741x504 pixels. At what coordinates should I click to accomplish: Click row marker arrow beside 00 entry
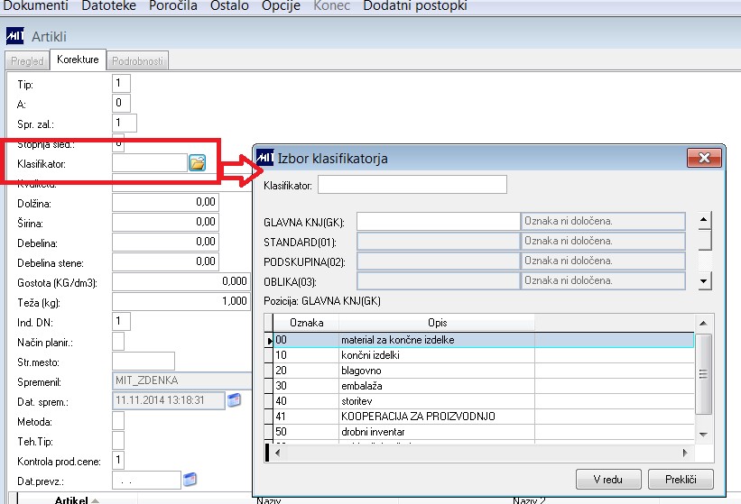point(269,340)
